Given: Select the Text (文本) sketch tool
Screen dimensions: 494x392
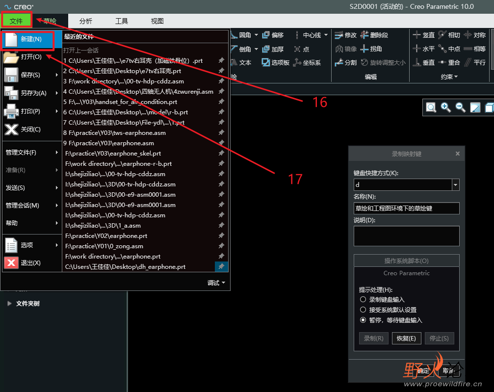Looking at the screenshot, I should [x=241, y=62].
